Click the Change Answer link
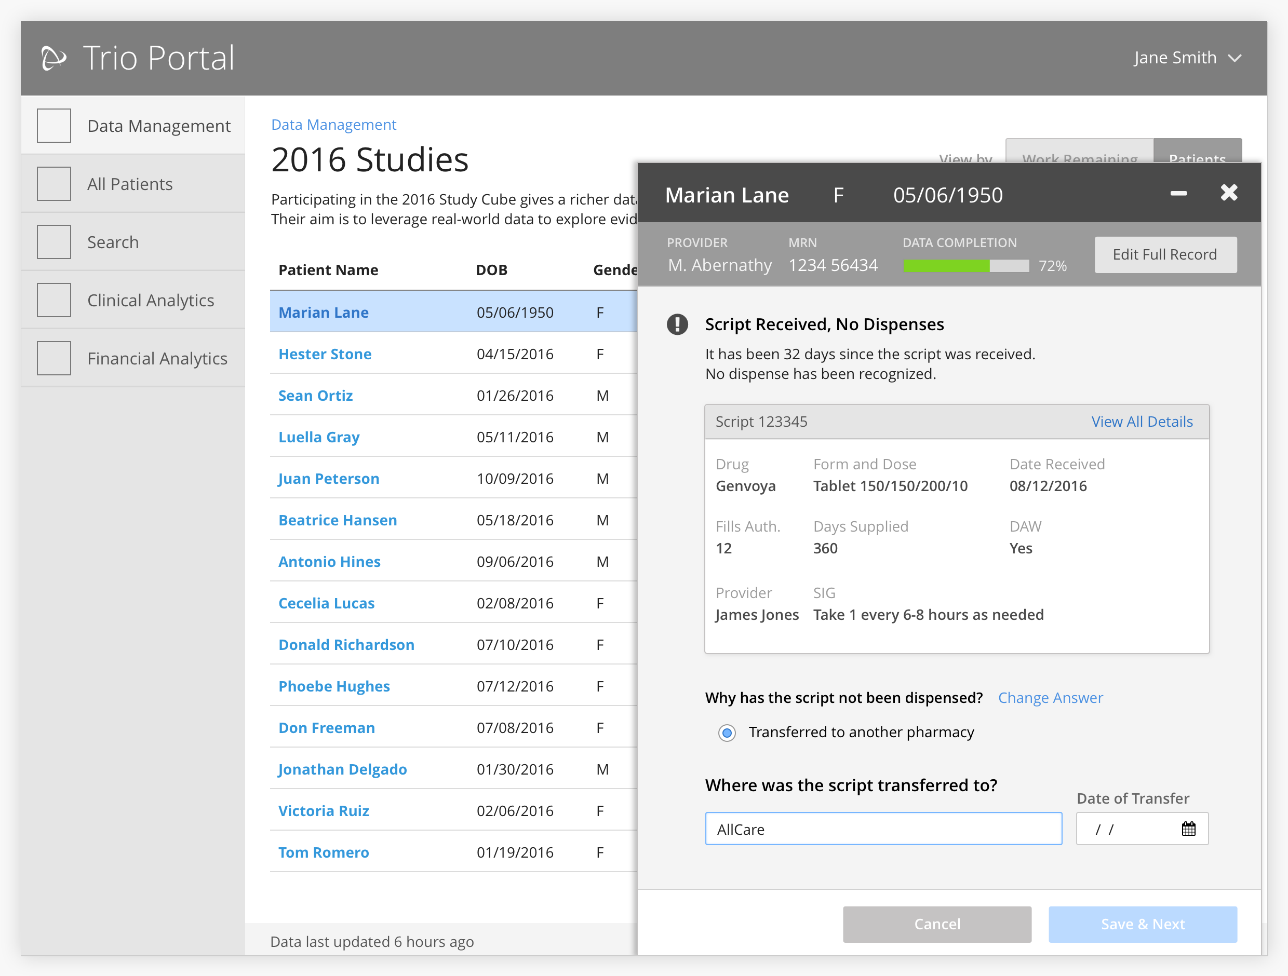Screen dimensions: 1288x976 pyautogui.click(x=1051, y=698)
